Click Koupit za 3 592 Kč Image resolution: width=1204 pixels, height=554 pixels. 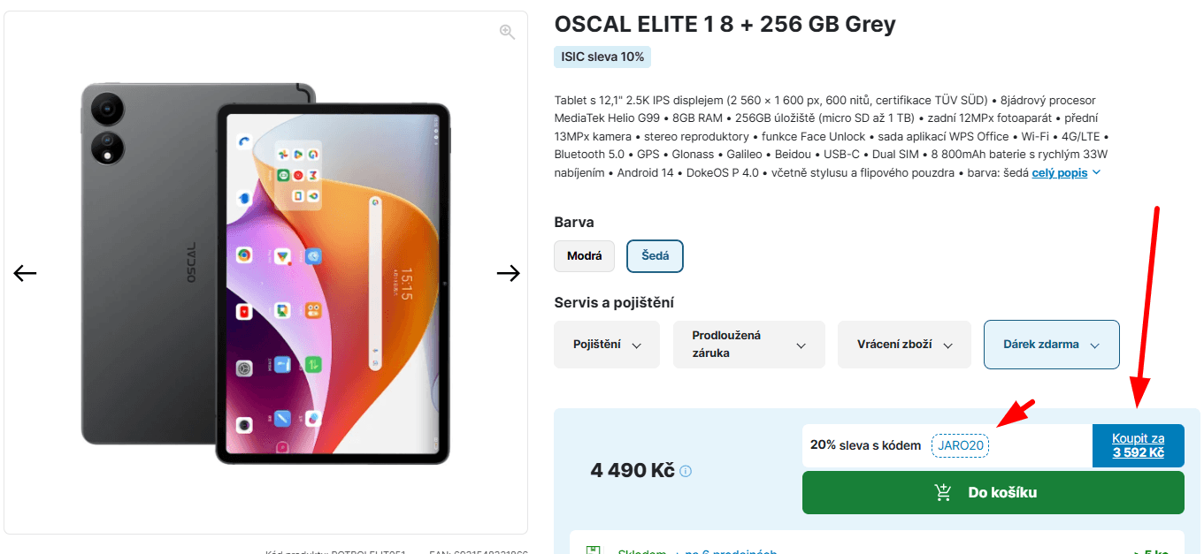point(1138,445)
